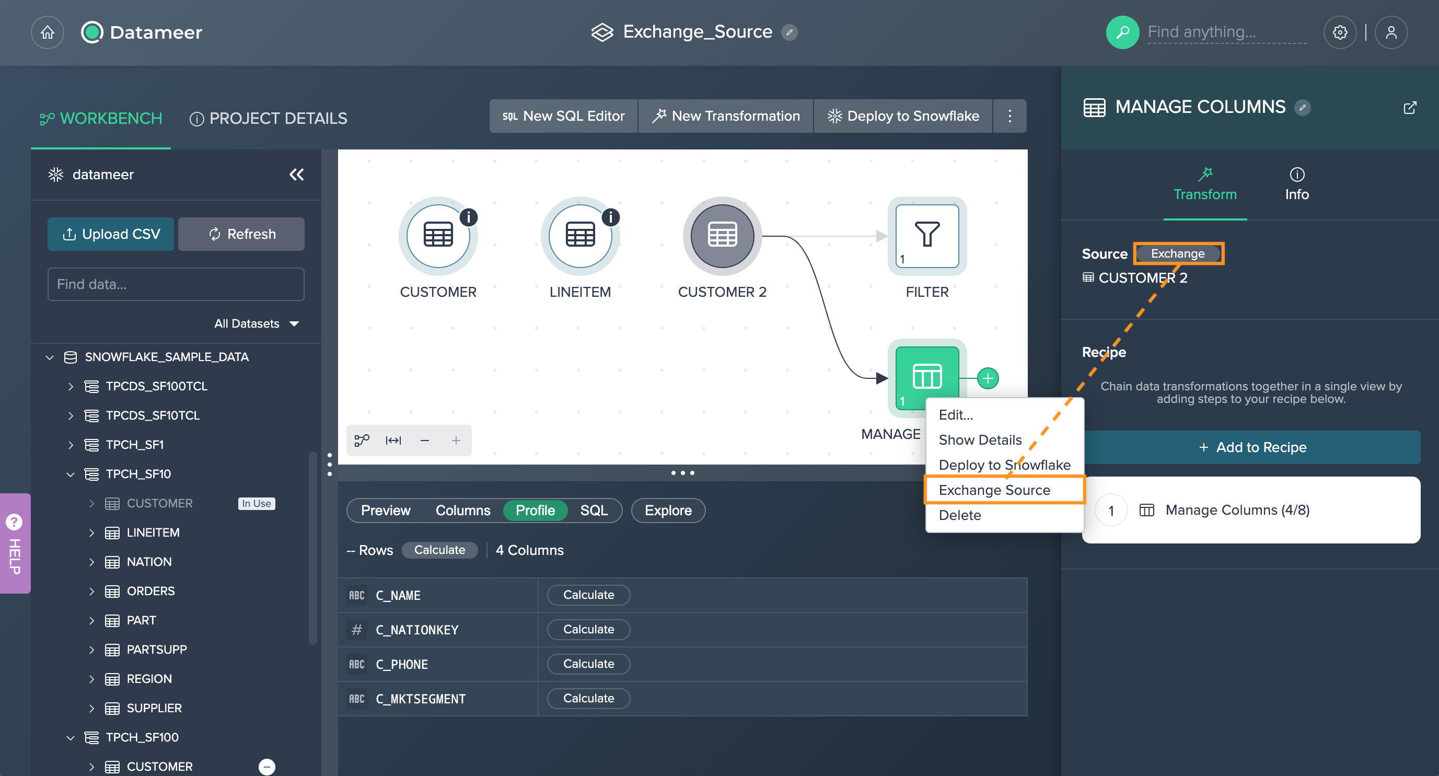Open Manage Columns (4/8) recipe step
This screenshot has width=1439, height=776.
(x=1251, y=510)
